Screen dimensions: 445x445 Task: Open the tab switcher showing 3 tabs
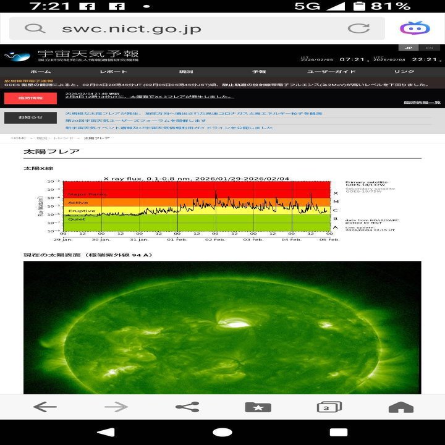(x=329, y=407)
